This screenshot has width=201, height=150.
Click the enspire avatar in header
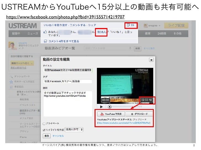click(x=146, y=26)
